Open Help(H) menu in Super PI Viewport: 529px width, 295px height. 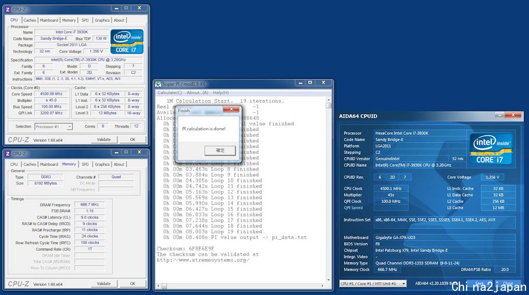(221, 92)
